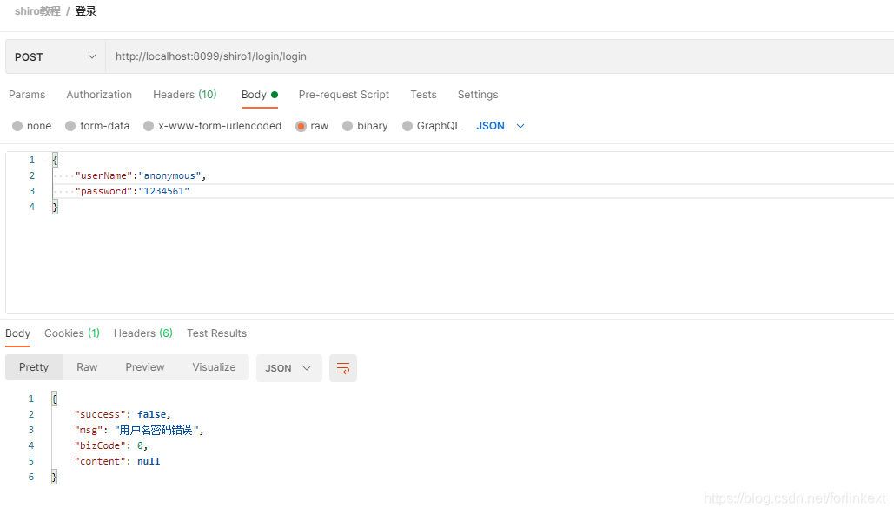Open the Params tab
Image resolution: width=894 pixels, height=514 pixels.
pos(27,95)
